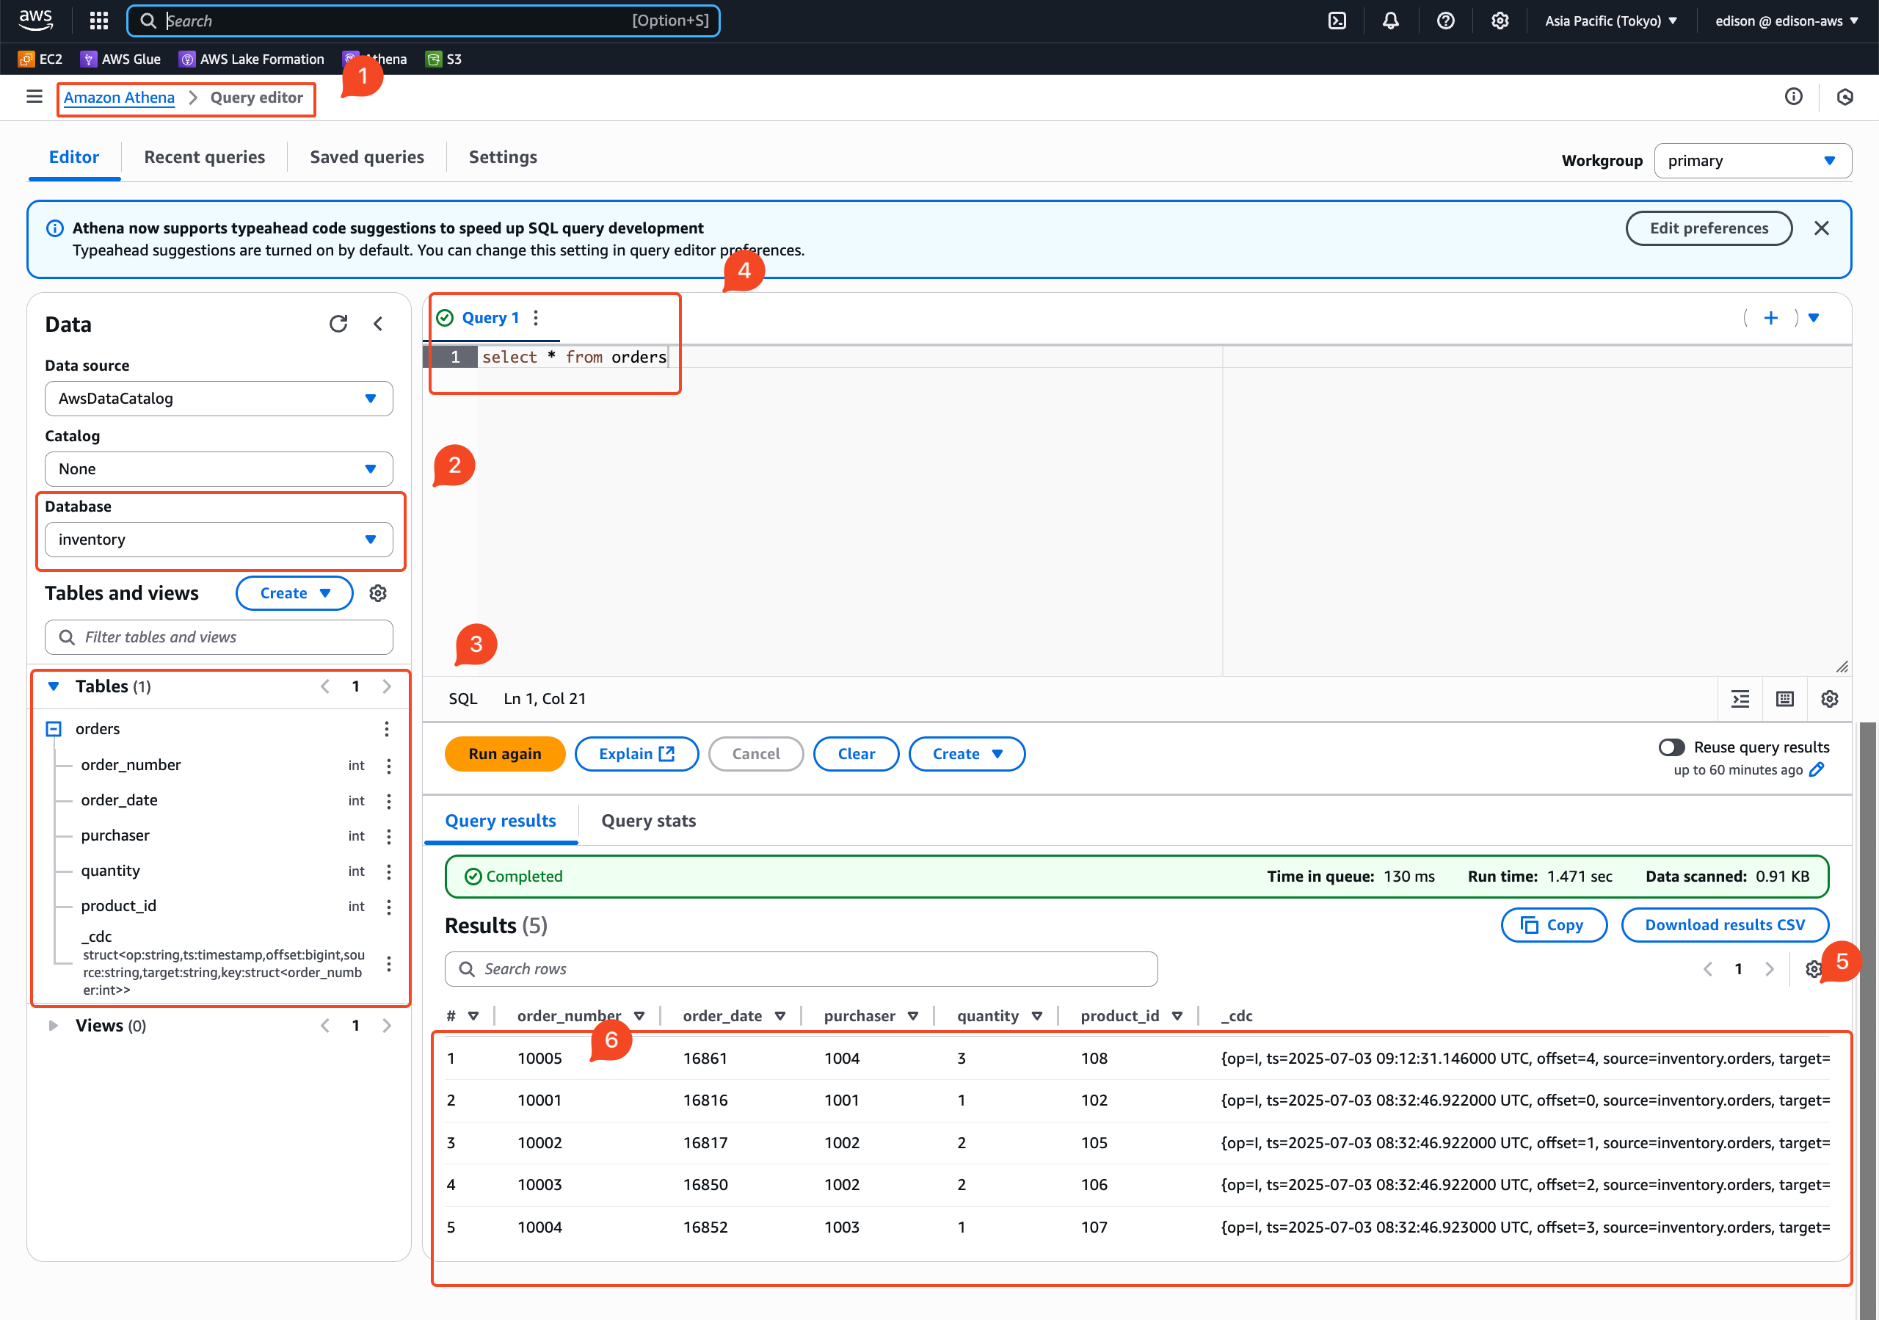Viewport: 1879px width, 1320px height.
Task: Switch to Settings tab
Action: [503, 156]
